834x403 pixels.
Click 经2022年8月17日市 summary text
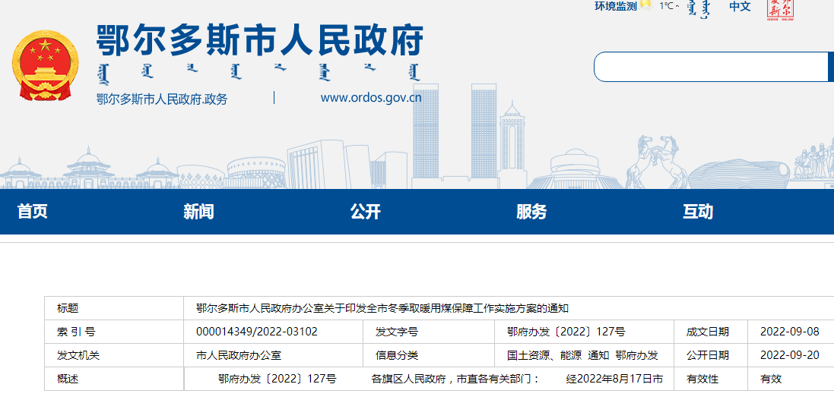coord(614,379)
